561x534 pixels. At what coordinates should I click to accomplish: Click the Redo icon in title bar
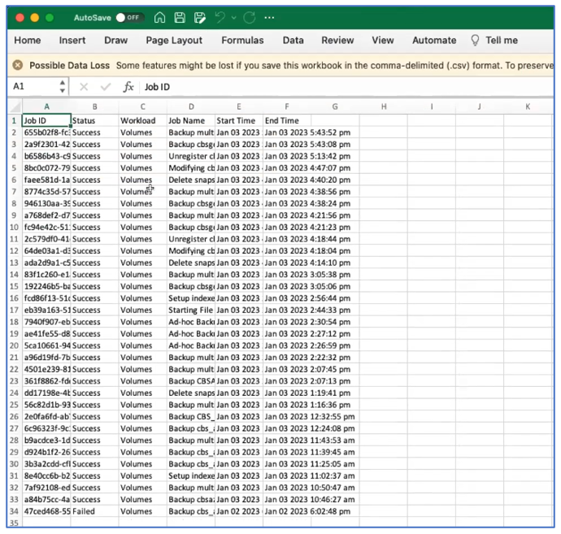click(249, 17)
